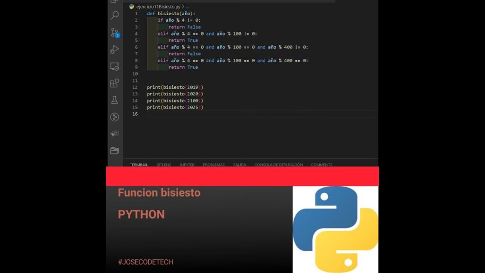Switch to the TERMINAL panel tab
The height and width of the screenshot is (273, 485).
pyautogui.click(x=139, y=164)
